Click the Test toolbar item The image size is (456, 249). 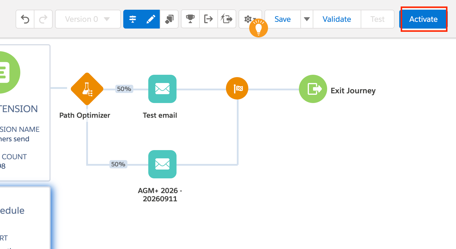tap(377, 19)
